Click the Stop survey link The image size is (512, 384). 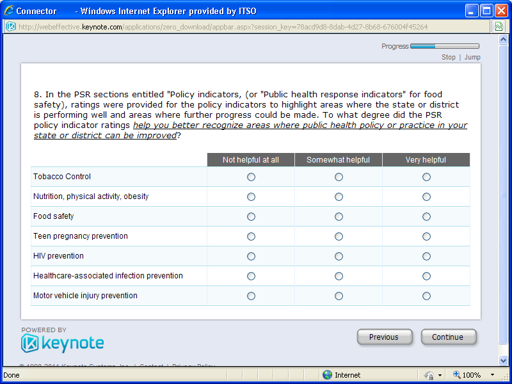(x=449, y=57)
